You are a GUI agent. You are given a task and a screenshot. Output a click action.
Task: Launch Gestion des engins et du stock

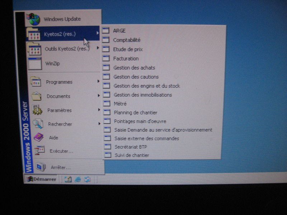pyautogui.click(x=163, y=86)
